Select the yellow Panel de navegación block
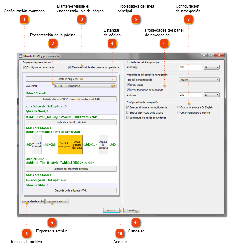This screenshot has width=229, height=249. (x=65, y=145)
